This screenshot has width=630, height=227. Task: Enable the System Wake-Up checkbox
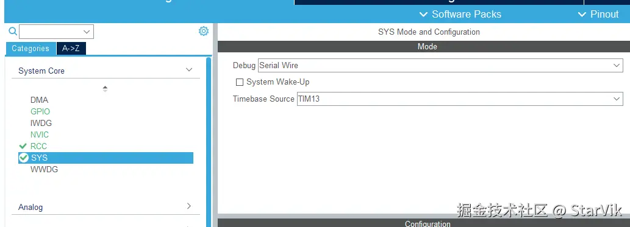tap(240, 82)
